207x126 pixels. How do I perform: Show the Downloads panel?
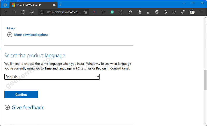[148, 12]
